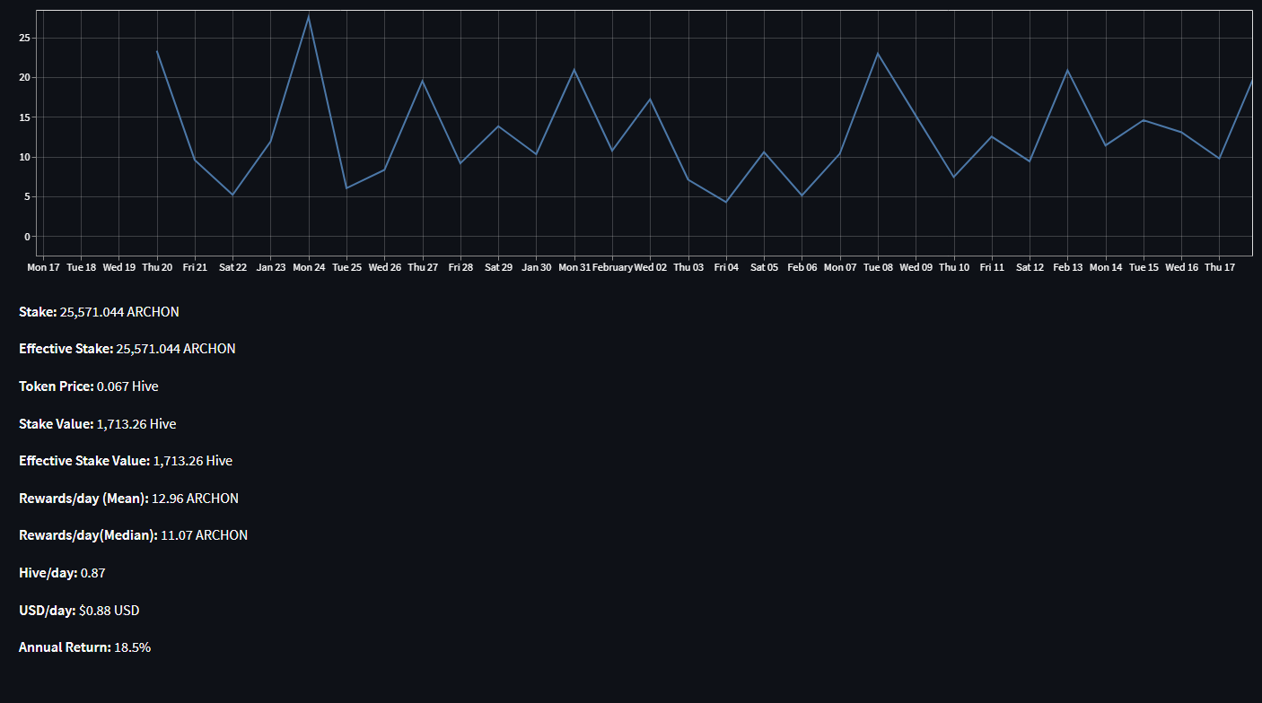This screenshot has width=1262, height=703.
Task: Click the 'Mon 17' x-axis label
Action: pyautogui.click(x=44, y=267)
